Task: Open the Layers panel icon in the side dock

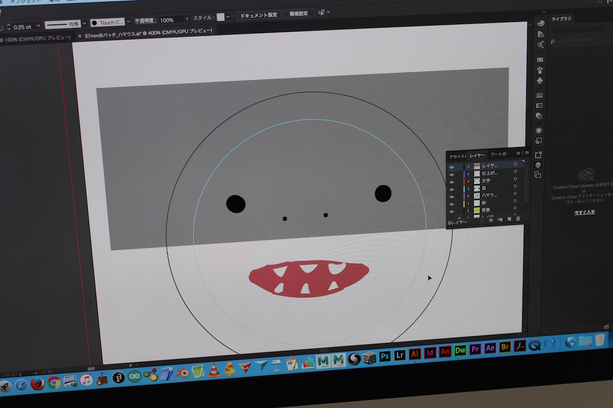Action: click(x=537, y=165)
